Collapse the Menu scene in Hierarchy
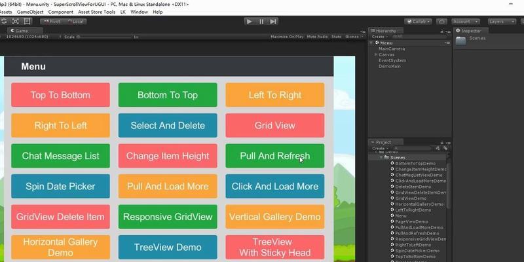The height and width of the screenshot is (262, 524). tap(371, 43)
